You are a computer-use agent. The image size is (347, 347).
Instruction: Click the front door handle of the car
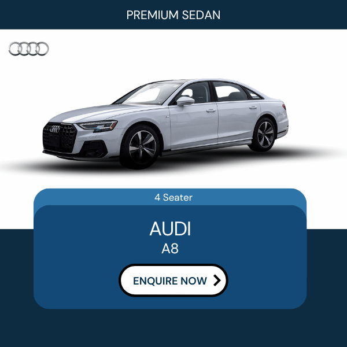click(211, 110)
